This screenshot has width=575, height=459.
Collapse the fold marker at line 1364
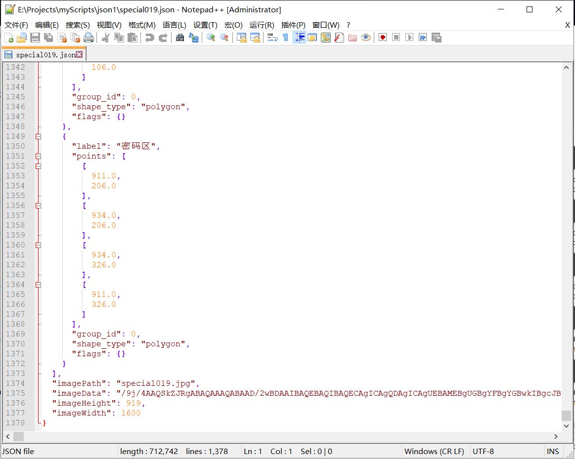[x=39, y=285]
